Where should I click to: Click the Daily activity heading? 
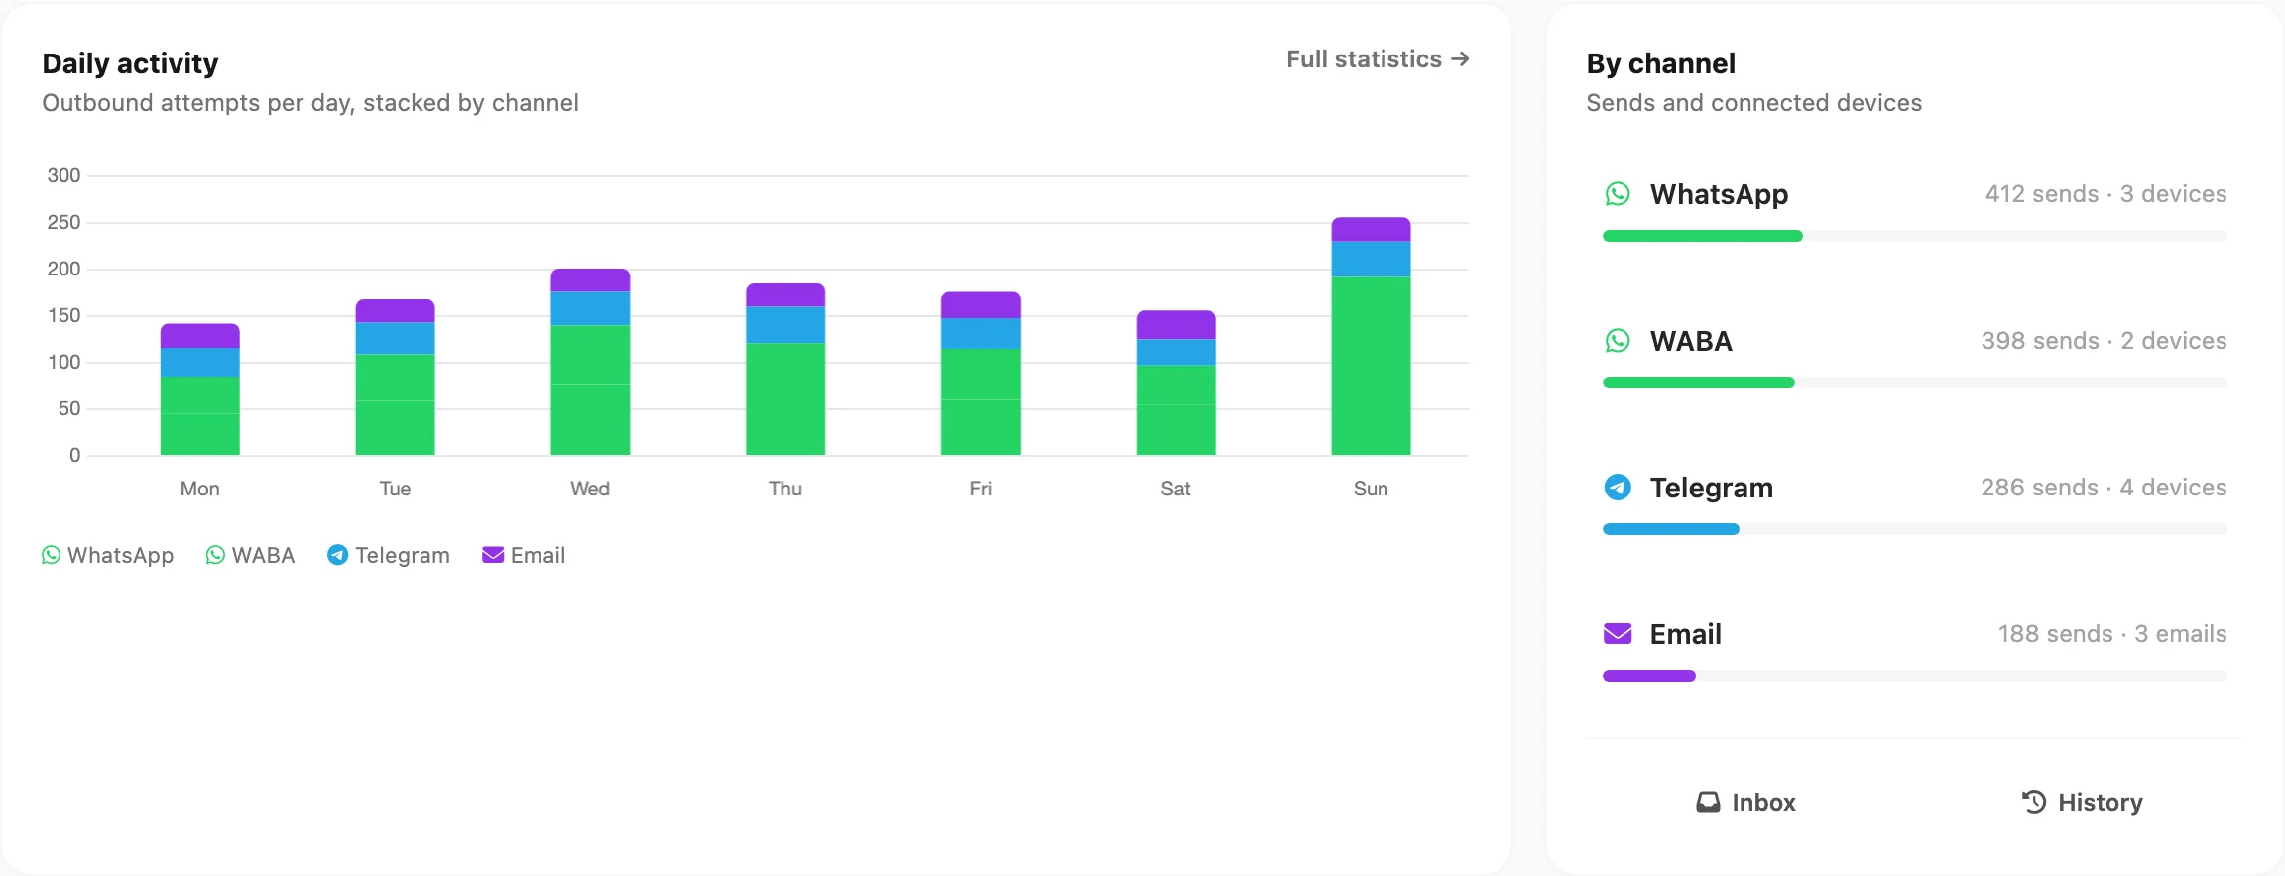click(130, 63)
